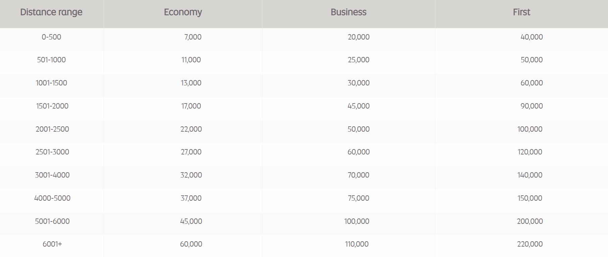Click First value 90,000

click(531, 106)
